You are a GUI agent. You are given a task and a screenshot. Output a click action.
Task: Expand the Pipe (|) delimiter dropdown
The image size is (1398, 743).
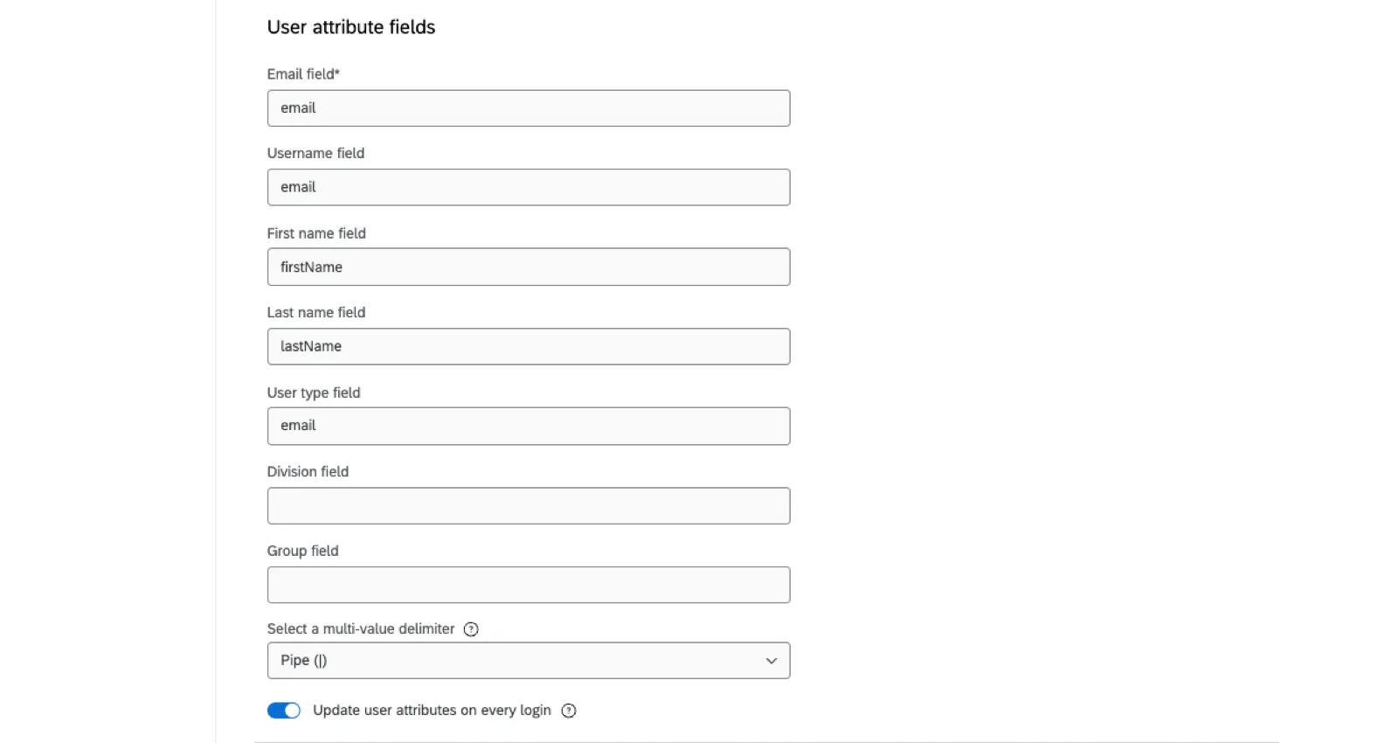pyautogui.click(x=529, y=661)
